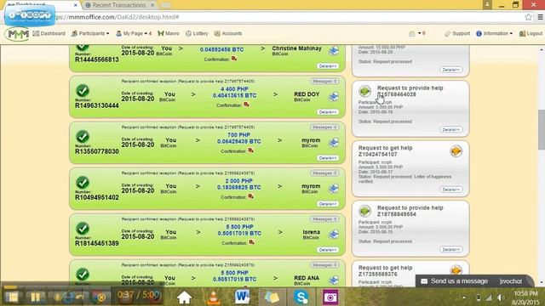Viewport: 545px width, 306px height.
Task: Open Messages for order R14963130444
Action: [x=324, y=82]
